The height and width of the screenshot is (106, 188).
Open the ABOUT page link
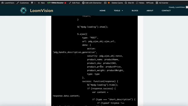(x=150, y=11)
